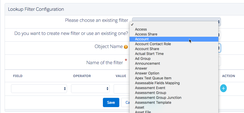Select Announcement in the dropdown list

click(x=148, y=63)
